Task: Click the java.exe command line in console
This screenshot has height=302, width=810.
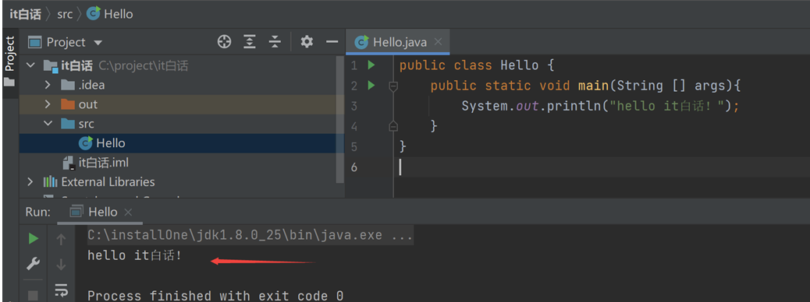Action: coord(250,236)
